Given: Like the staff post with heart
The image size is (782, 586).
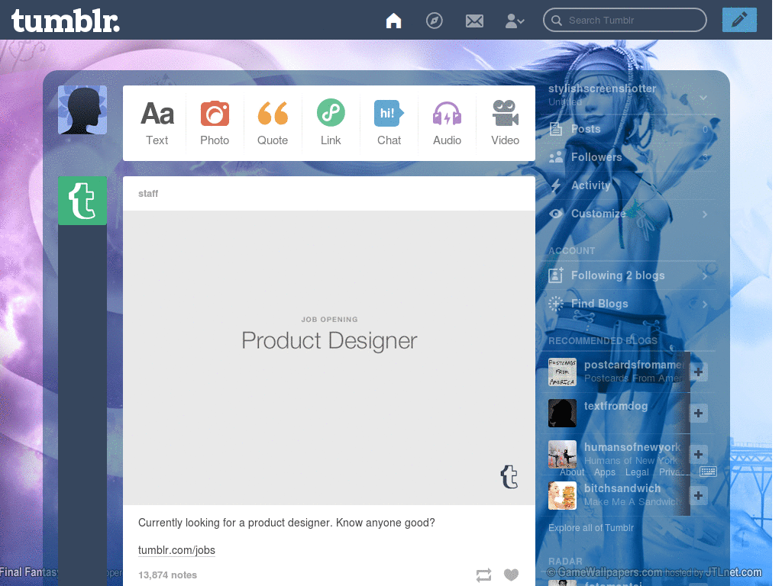Looking at the screenshot, I should point(511,575).
